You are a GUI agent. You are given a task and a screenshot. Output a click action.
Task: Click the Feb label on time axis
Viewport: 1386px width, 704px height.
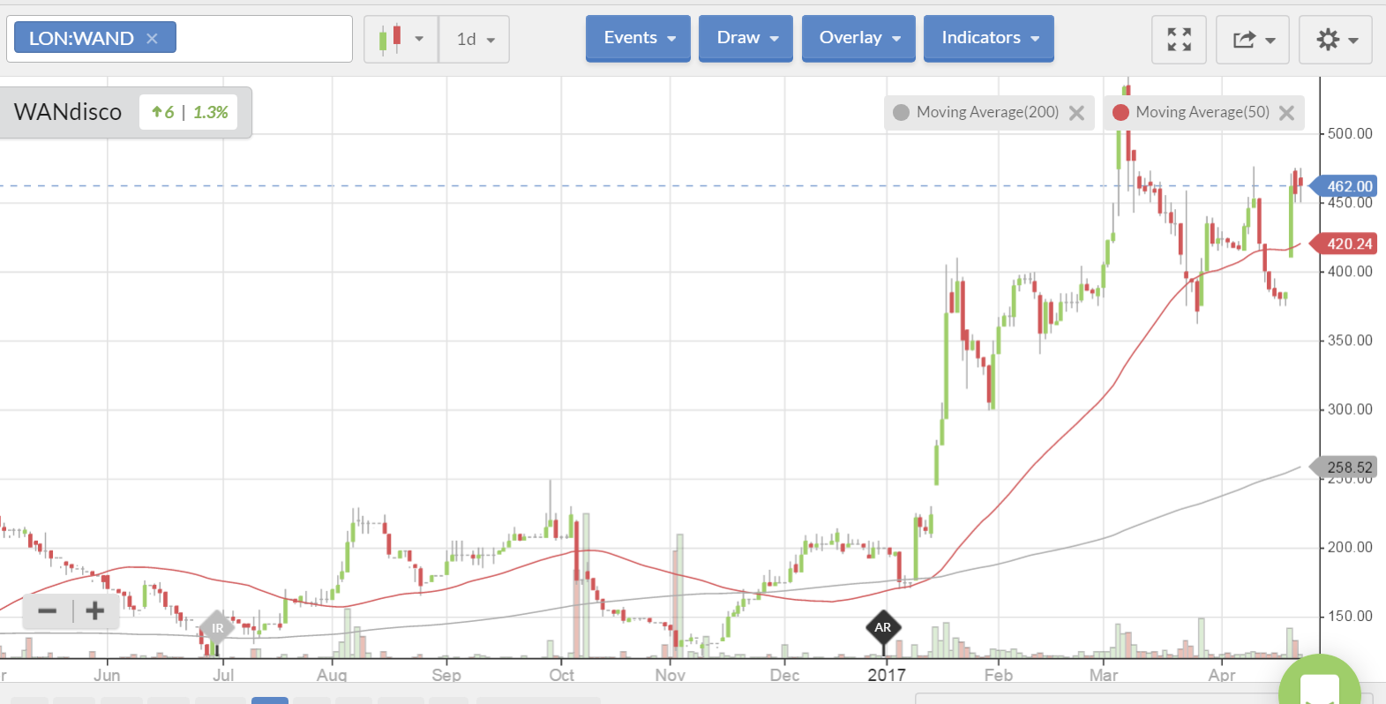pyautogui.click(x=999, y=675)
